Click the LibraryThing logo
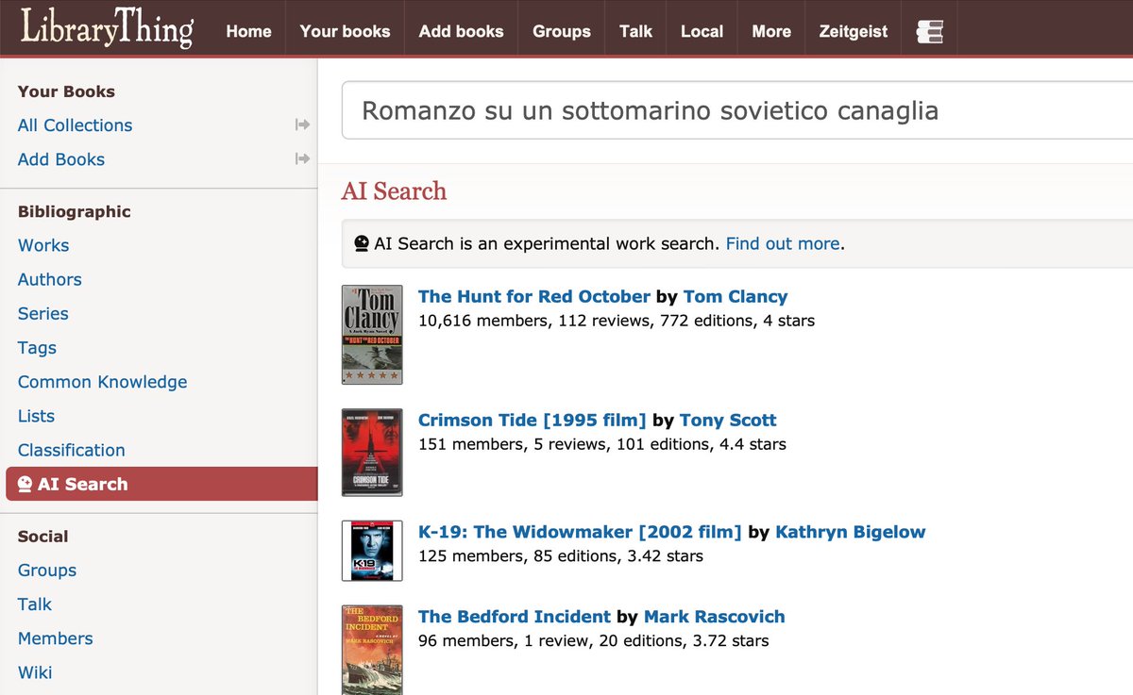 [107, 28]
